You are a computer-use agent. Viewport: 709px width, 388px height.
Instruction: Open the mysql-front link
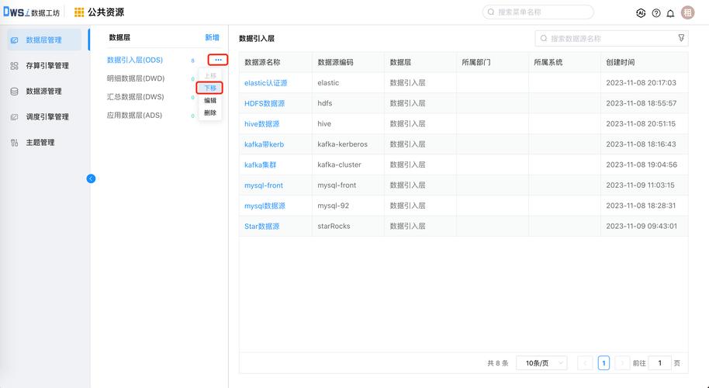pos(264,185)
